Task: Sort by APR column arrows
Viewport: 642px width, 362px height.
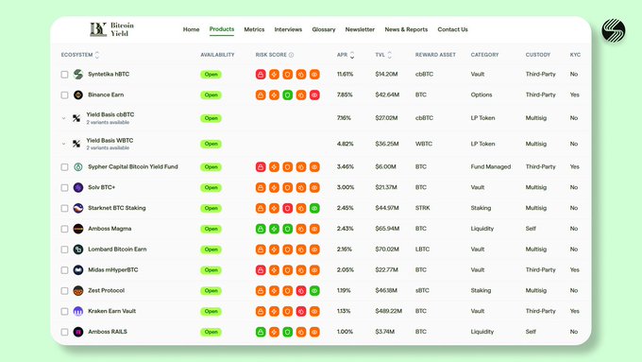Action: coord(352,55)
